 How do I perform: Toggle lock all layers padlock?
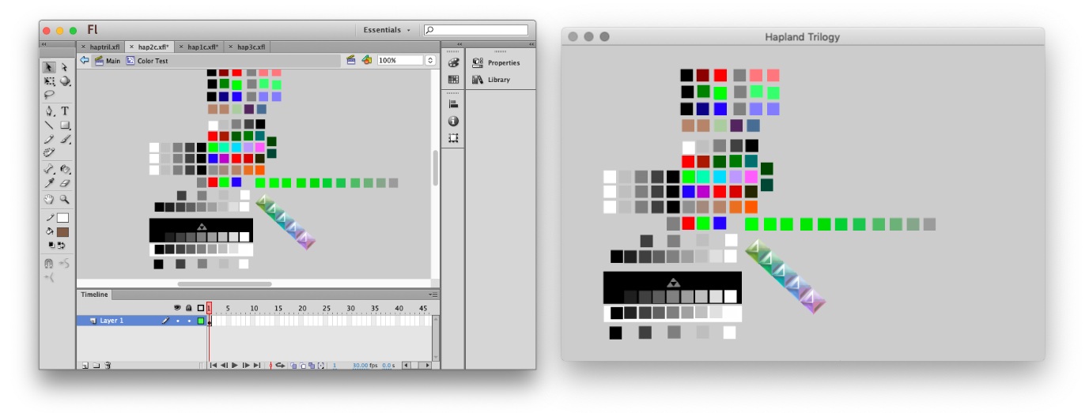point(189,308)
